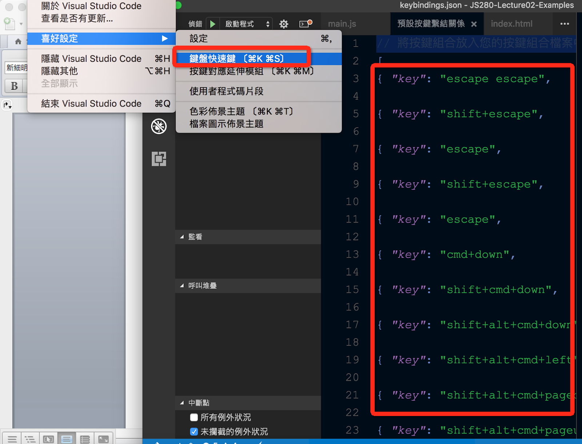Click the comment text on line 1
Image resolution: width=582 pixels, height=444 pixels.
coord(477,43)
